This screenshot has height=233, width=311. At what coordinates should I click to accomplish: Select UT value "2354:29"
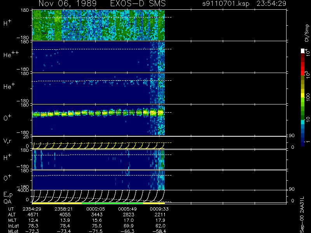[x=32, y=209]
